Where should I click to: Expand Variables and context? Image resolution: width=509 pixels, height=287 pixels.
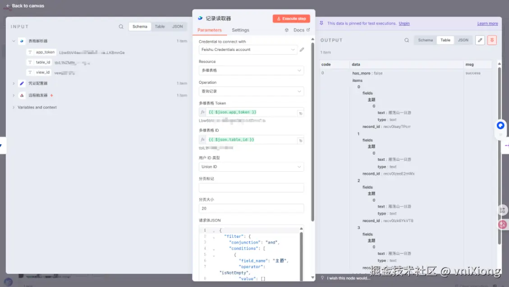pos(14,107)
